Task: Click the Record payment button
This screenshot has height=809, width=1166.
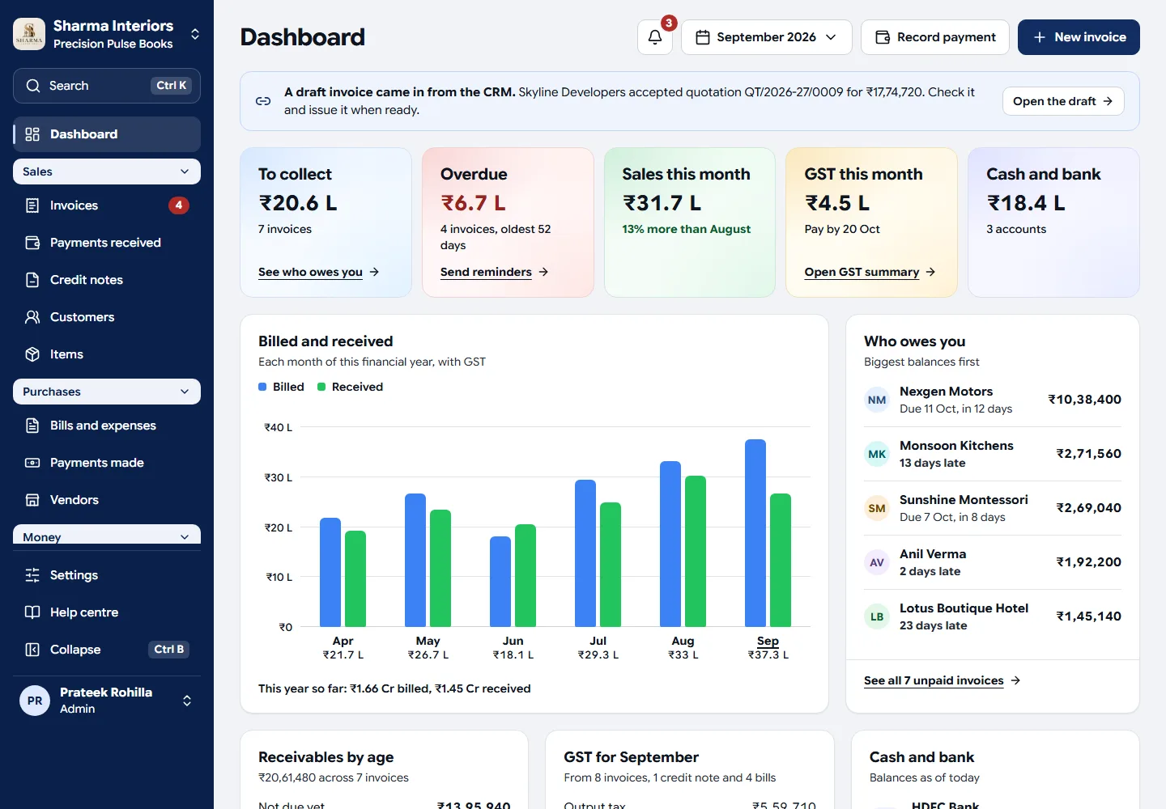Action: (935, 37)
